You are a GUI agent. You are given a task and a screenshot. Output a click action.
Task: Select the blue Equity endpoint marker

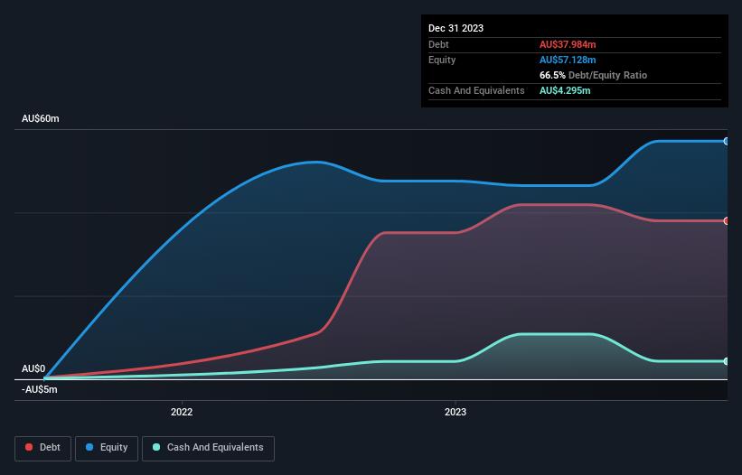(x=727, y=141)
